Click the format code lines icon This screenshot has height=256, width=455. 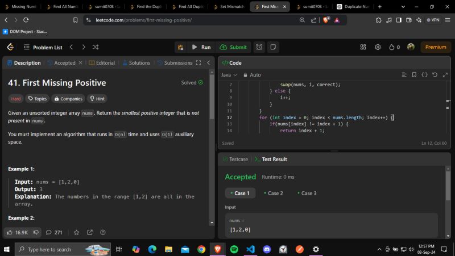[404, 75]
